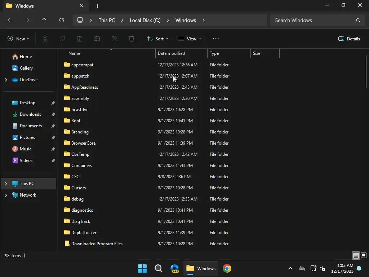Open the New dropdown menu
This screenshot has height=277, width=369.
pyautogui.click(x=18, y=39)
